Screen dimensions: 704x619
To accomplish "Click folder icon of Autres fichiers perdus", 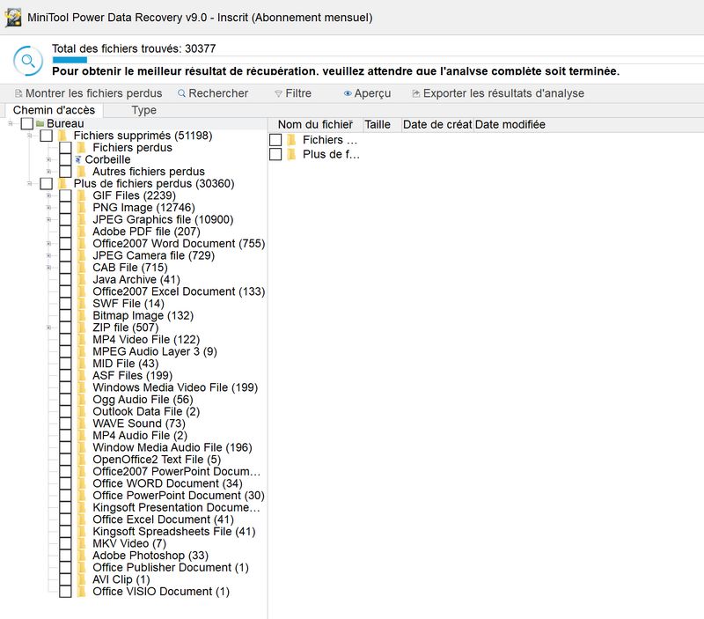I will tap(82, 172).
